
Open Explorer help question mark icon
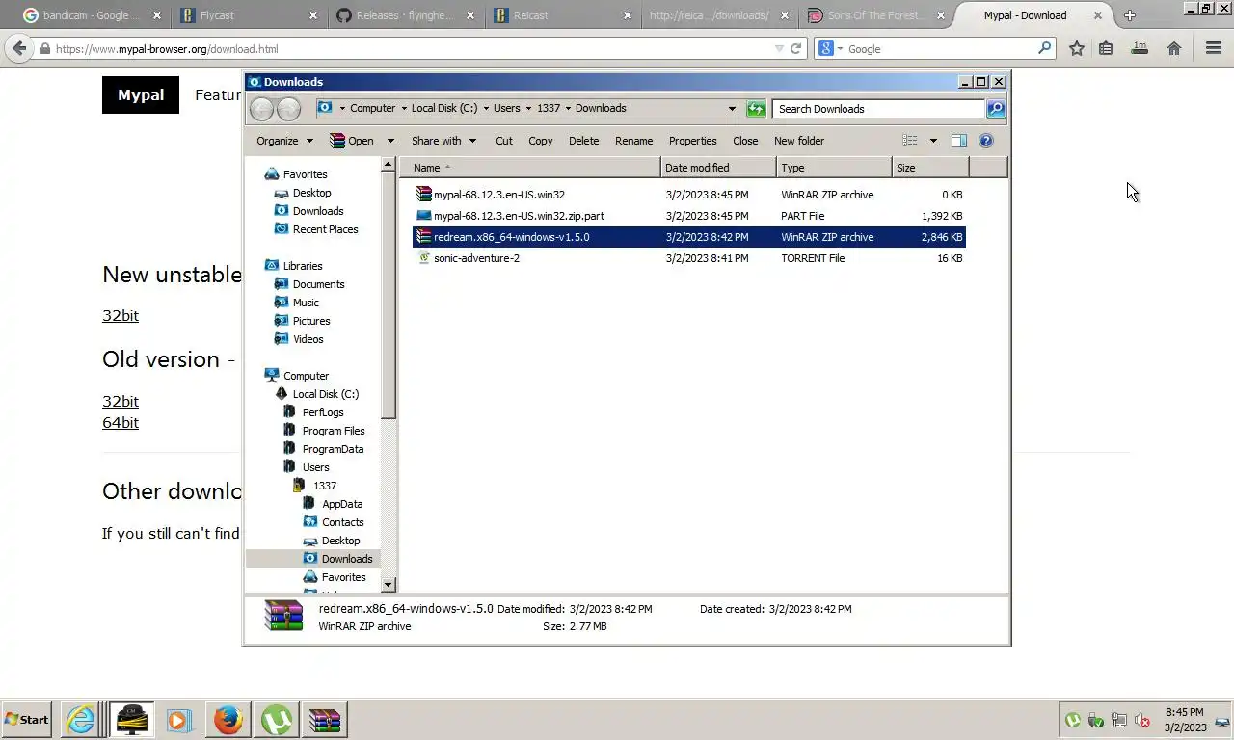pos(986,141)
